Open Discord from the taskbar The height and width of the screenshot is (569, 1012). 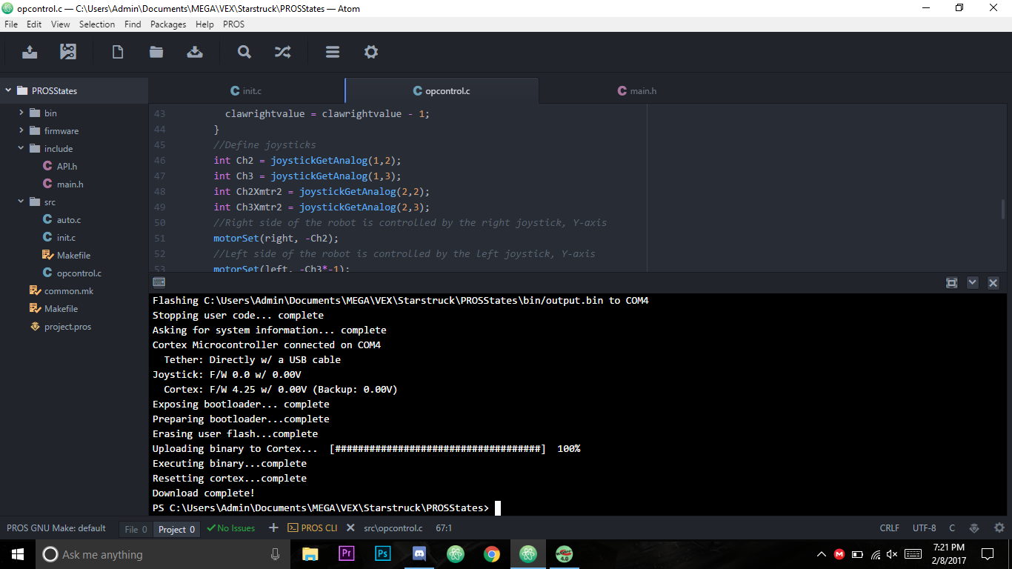coord(419,553)
